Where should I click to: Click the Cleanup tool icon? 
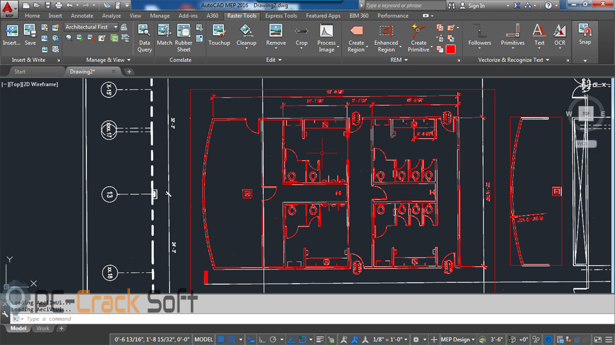246,31
